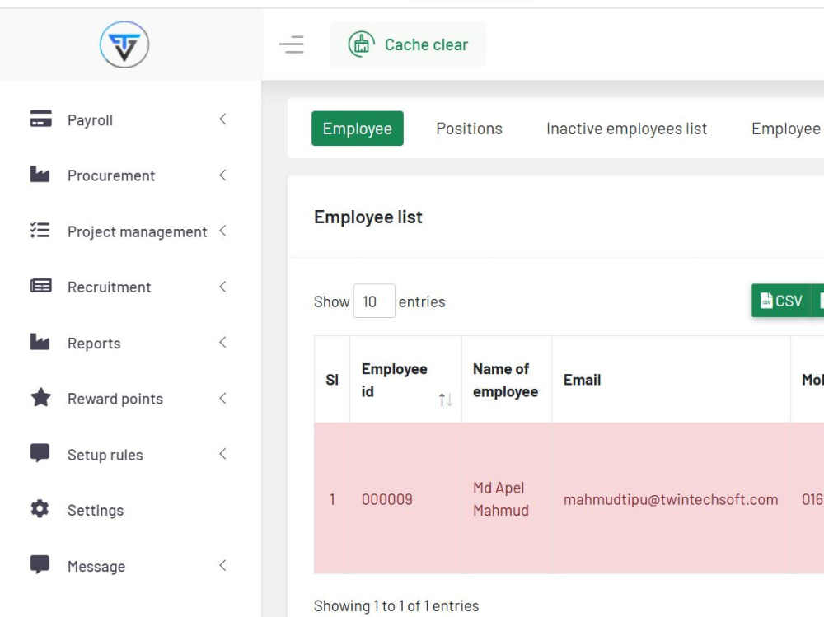Screen dimensions: 824x617
Task: Expand the Setup rules chevron
Action: [222, 454]
